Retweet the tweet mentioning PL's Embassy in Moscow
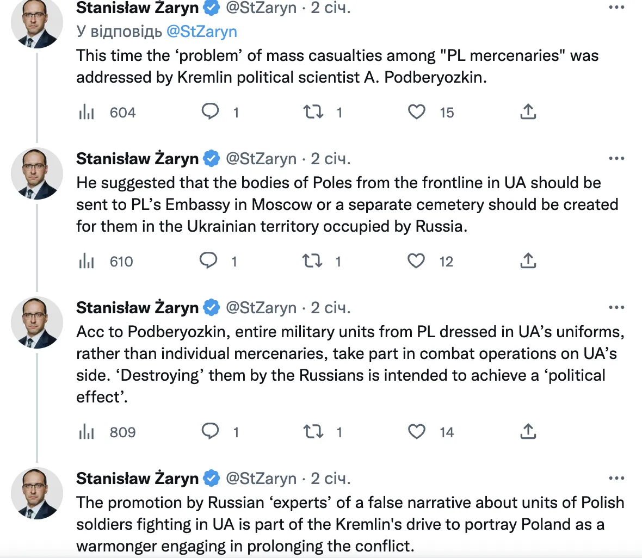 coord(312,262)
